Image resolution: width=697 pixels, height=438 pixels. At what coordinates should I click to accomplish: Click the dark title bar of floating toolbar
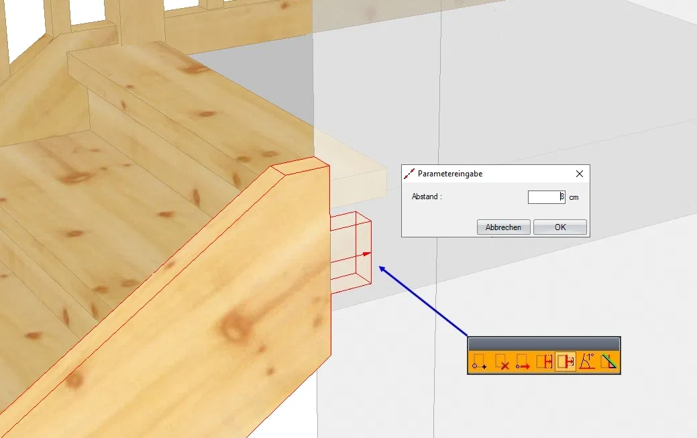pyautogui.click(x=543, y=343)
